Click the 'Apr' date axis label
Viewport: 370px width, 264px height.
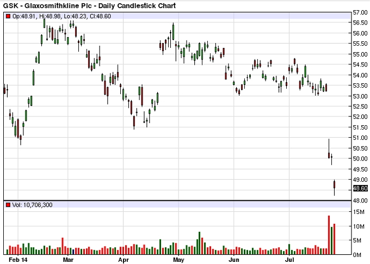[124, 260]
